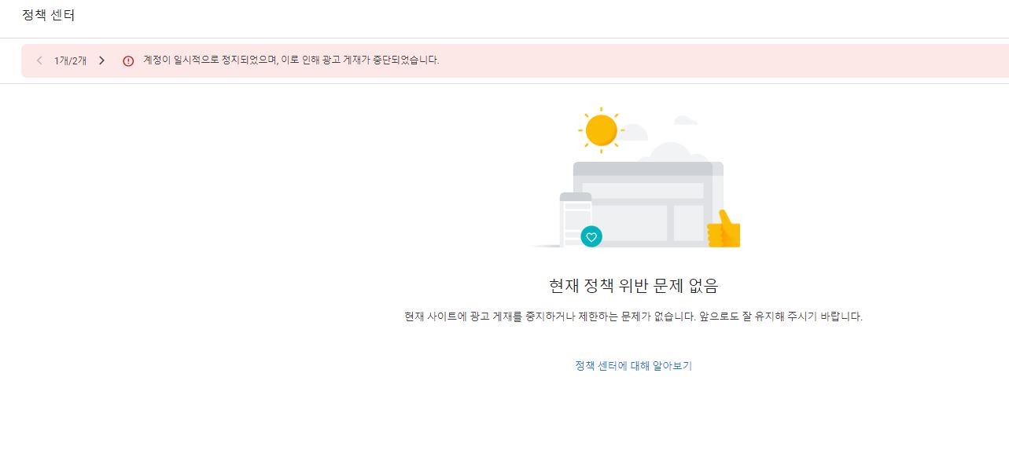
Task: Click the description text about no ad restrictions
Action: point(633,317)
